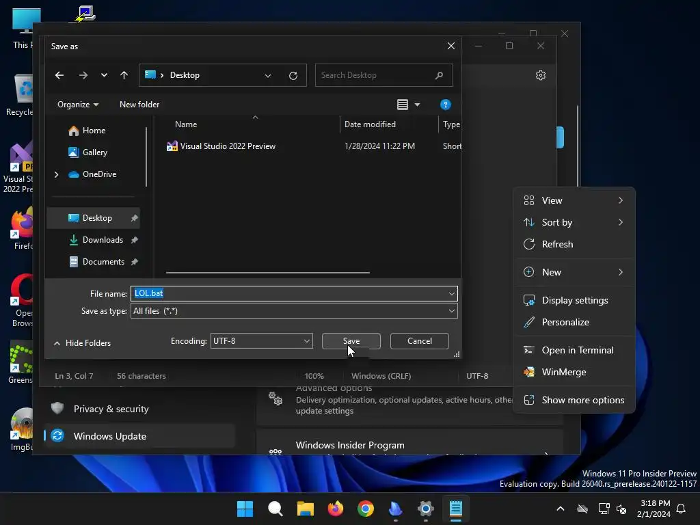Expand the OneDrive tree node

(56, 174)
